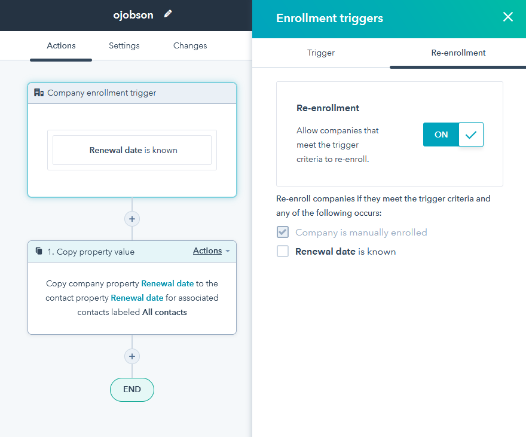This screenshot has width=526, height=437.
Task: Select the Re-enrollment tab
Action: coord(458,53)
